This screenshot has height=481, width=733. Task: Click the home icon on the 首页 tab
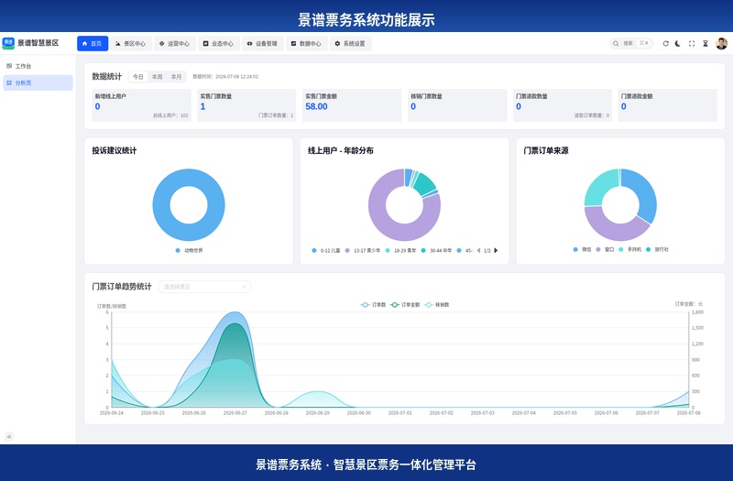coord(84,43)
